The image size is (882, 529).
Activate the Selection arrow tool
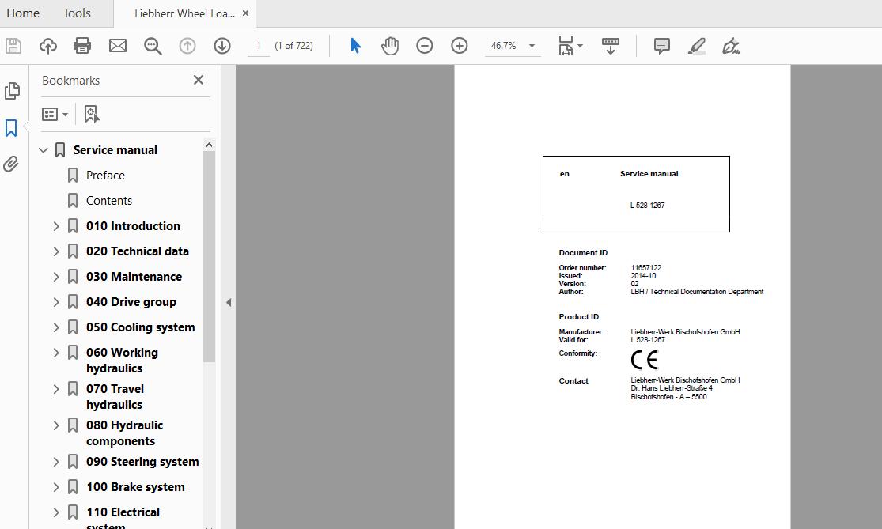coord(355,46)
